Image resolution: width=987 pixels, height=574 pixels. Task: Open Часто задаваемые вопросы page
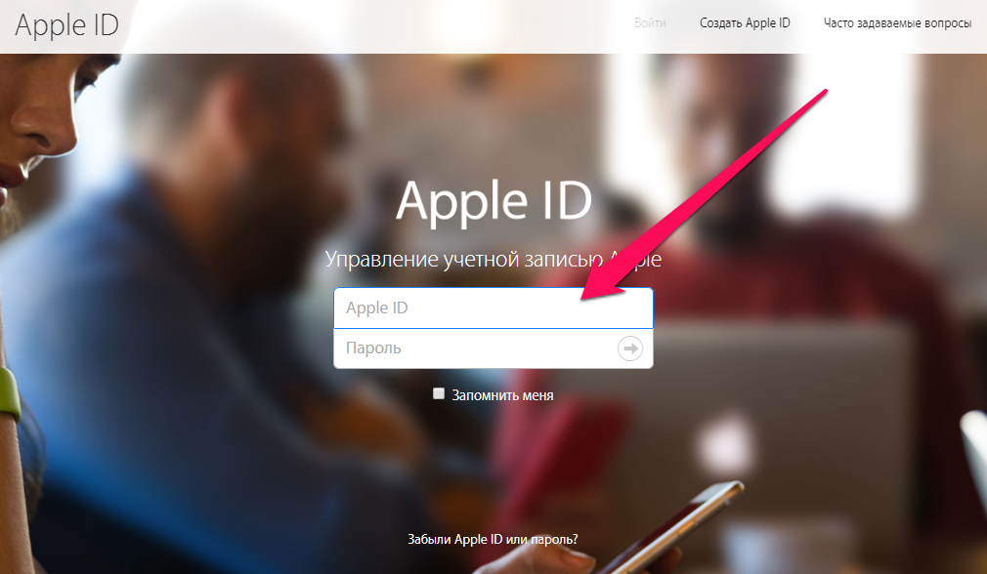coord(897,23)
